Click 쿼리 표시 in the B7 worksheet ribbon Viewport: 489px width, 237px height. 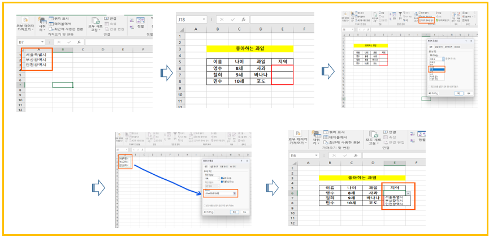pos(58,19)
